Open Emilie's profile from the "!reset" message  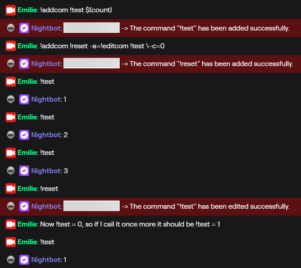point(27,189)
